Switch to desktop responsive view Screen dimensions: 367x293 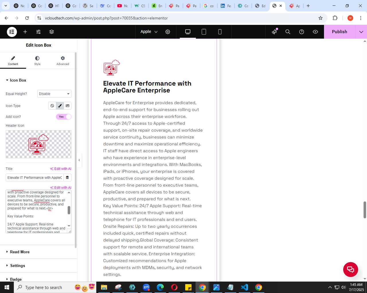pos(188,32)
